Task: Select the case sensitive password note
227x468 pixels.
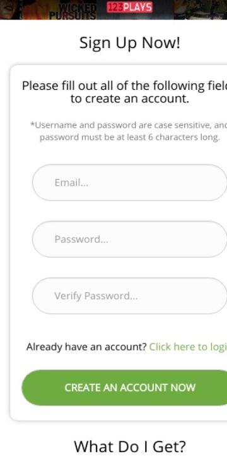Action: pyautogui.click(x=129, y=125)
